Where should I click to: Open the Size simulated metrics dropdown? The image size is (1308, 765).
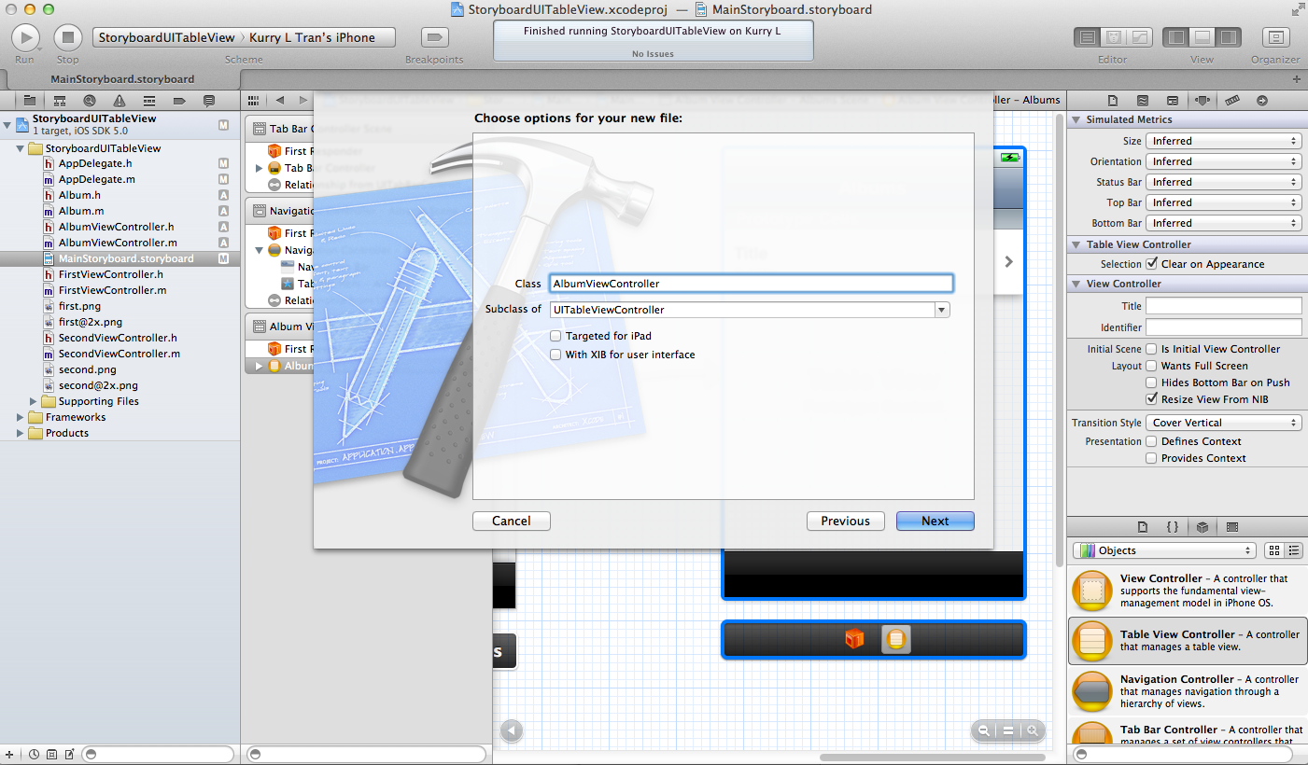1225,141
